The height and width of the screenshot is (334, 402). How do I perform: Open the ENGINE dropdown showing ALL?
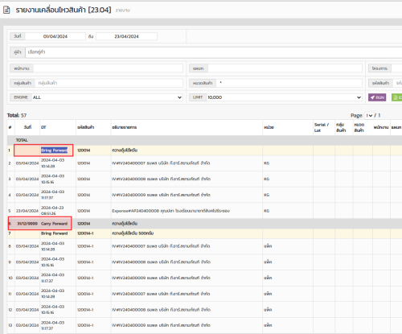click(107, 97)
